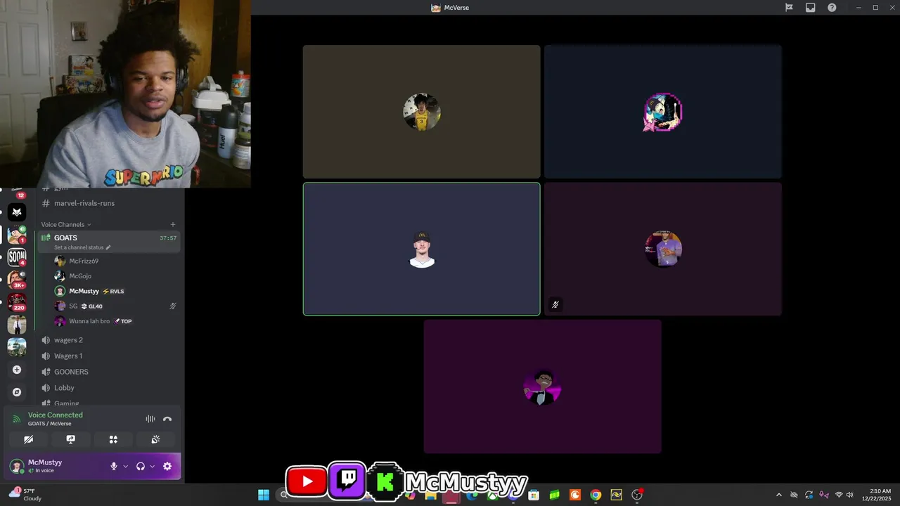Image resolution: width=900 pixels, height=506 pixels.
Task: Select the server with 3K+ badge
Action: coord(17,279)
